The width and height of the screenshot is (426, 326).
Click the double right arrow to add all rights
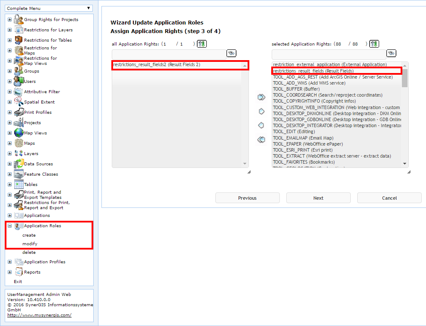click(261, 97)
